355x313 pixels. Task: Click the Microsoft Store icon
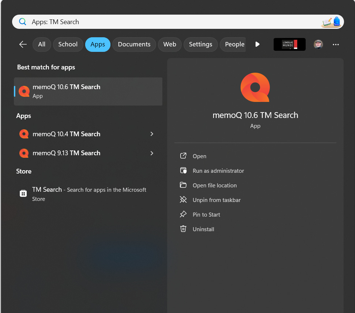pos(23,193)
